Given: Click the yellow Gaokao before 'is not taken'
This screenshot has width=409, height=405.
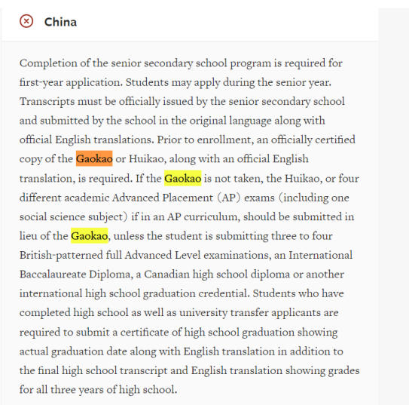Looking at the screenshot, I should [x=182, y=178].
